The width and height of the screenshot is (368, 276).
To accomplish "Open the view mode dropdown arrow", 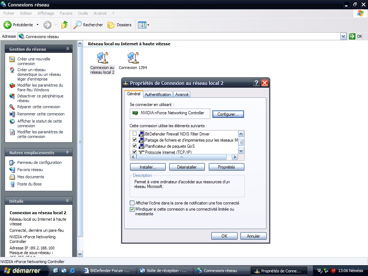I will click(148, 25).
